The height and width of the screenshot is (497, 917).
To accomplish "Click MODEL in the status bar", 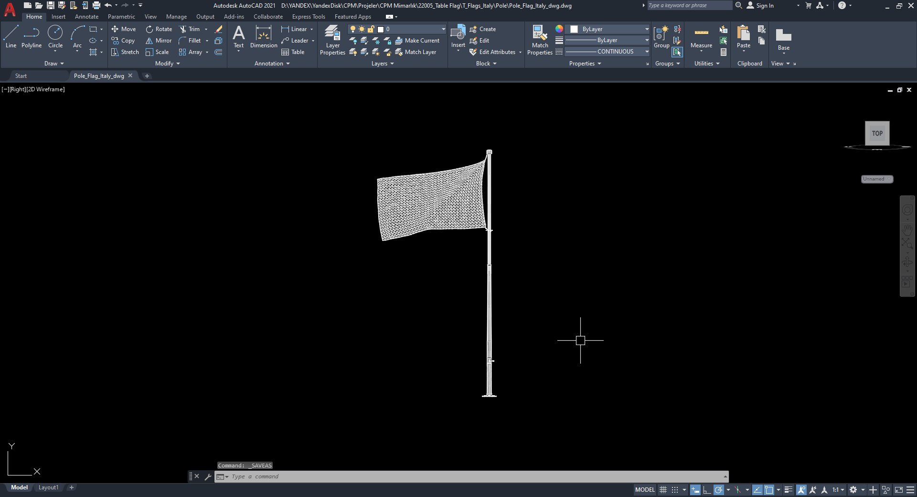I will [645, 490].
